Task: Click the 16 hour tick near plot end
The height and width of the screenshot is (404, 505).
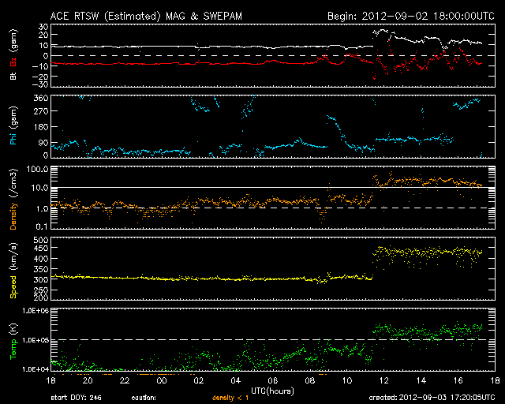Action: (x=458, y=380)
